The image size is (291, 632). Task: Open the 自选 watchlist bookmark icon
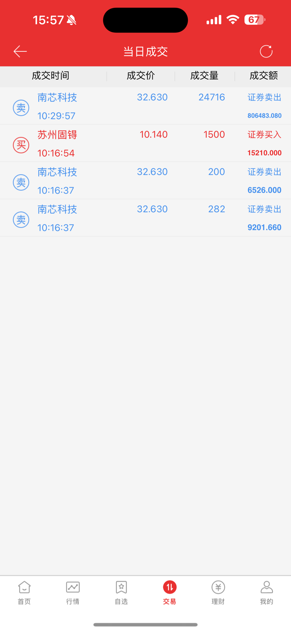[121, 587]
